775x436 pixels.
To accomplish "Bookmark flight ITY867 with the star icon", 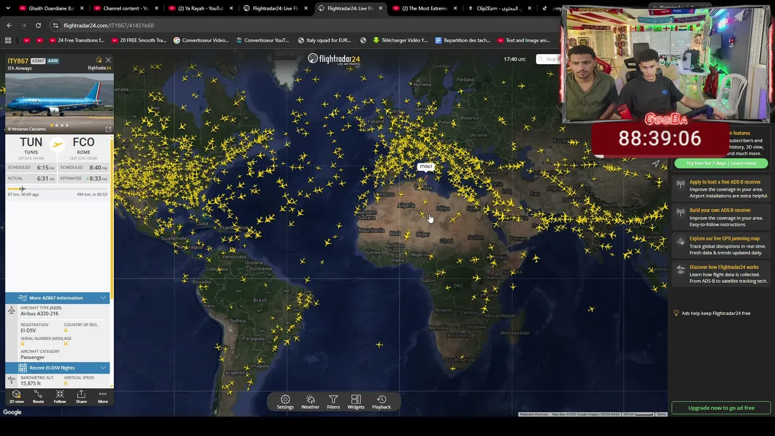I will pos(99,60).
